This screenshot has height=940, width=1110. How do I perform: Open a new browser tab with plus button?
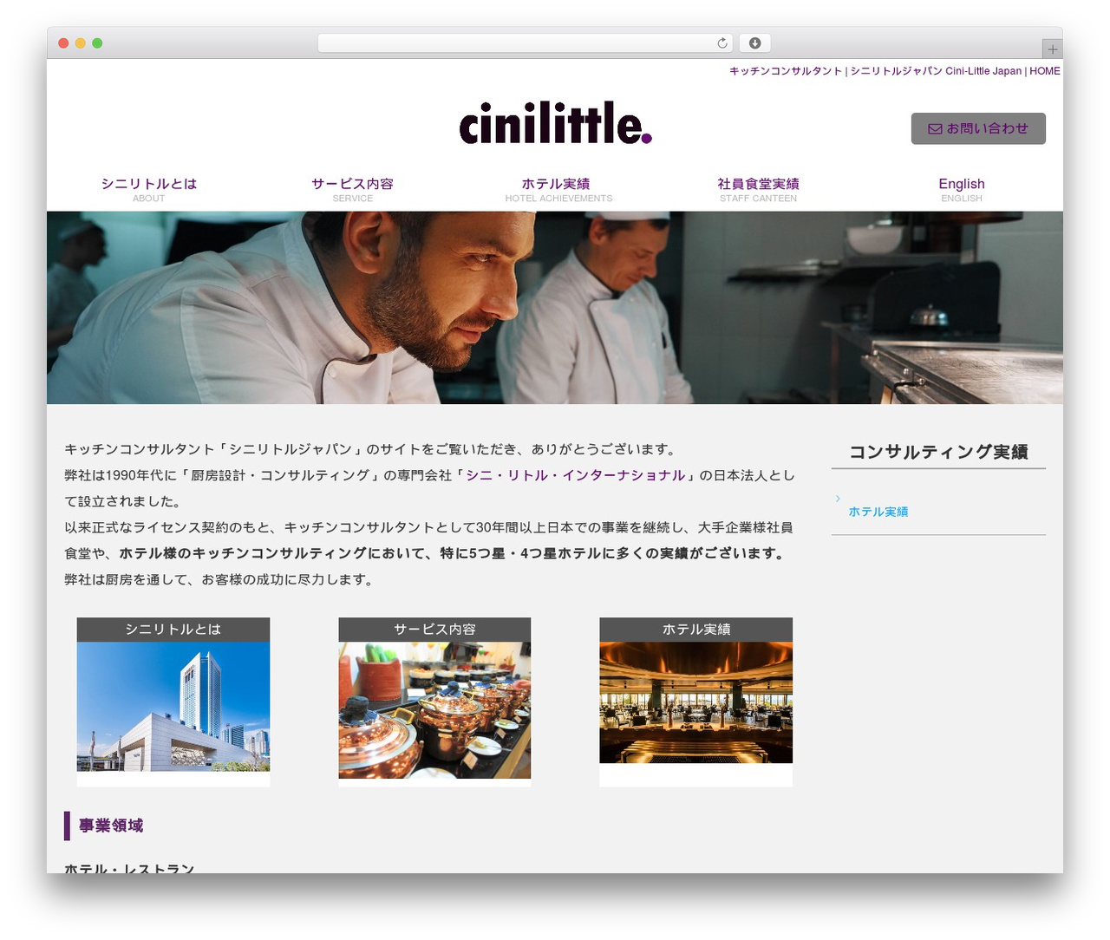[1052, 49]
